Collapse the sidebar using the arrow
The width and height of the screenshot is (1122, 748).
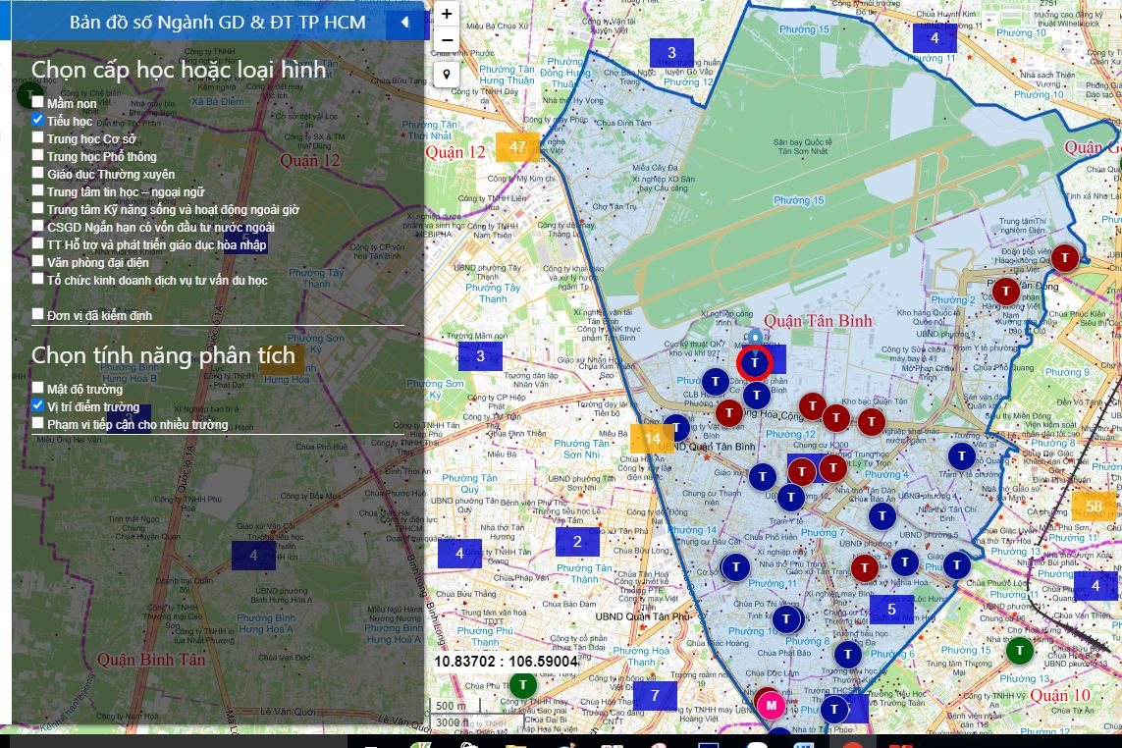tap(404, 23)
